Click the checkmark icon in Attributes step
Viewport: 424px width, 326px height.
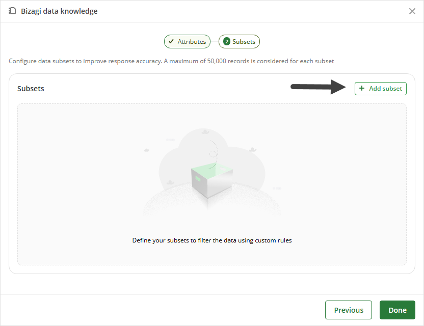[171, 41]
